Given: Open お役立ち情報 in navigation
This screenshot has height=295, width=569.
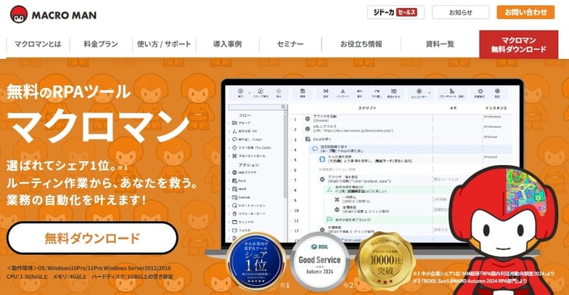Looking at the screenshot, I should [x=361, y=44].
